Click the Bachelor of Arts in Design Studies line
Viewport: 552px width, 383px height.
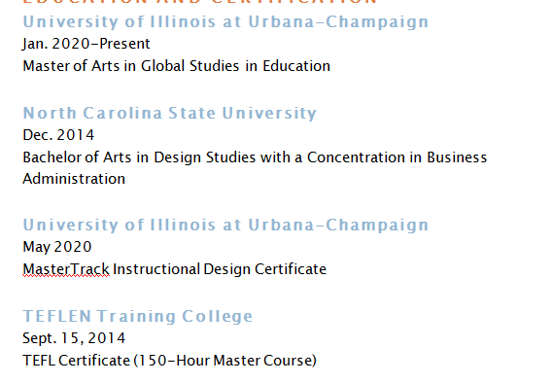(x=255, y=157)
